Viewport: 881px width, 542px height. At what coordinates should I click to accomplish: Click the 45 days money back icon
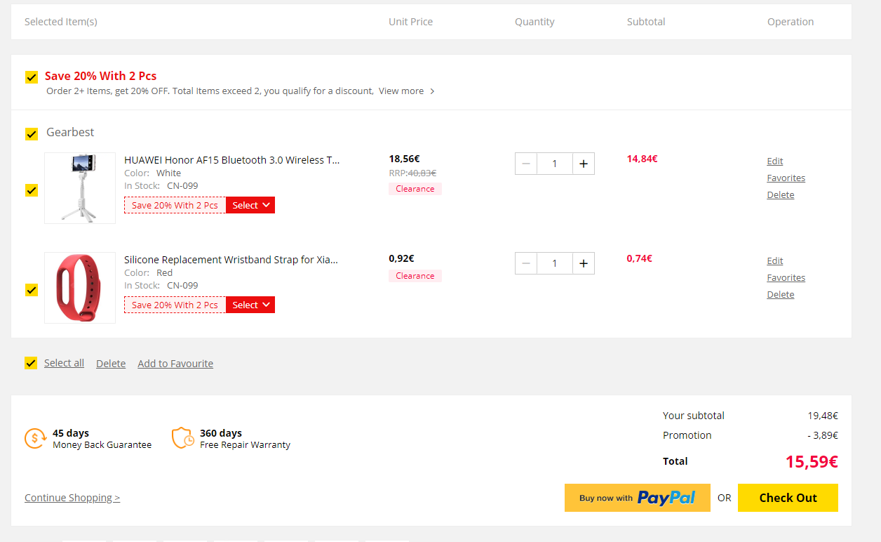[35, 438]
